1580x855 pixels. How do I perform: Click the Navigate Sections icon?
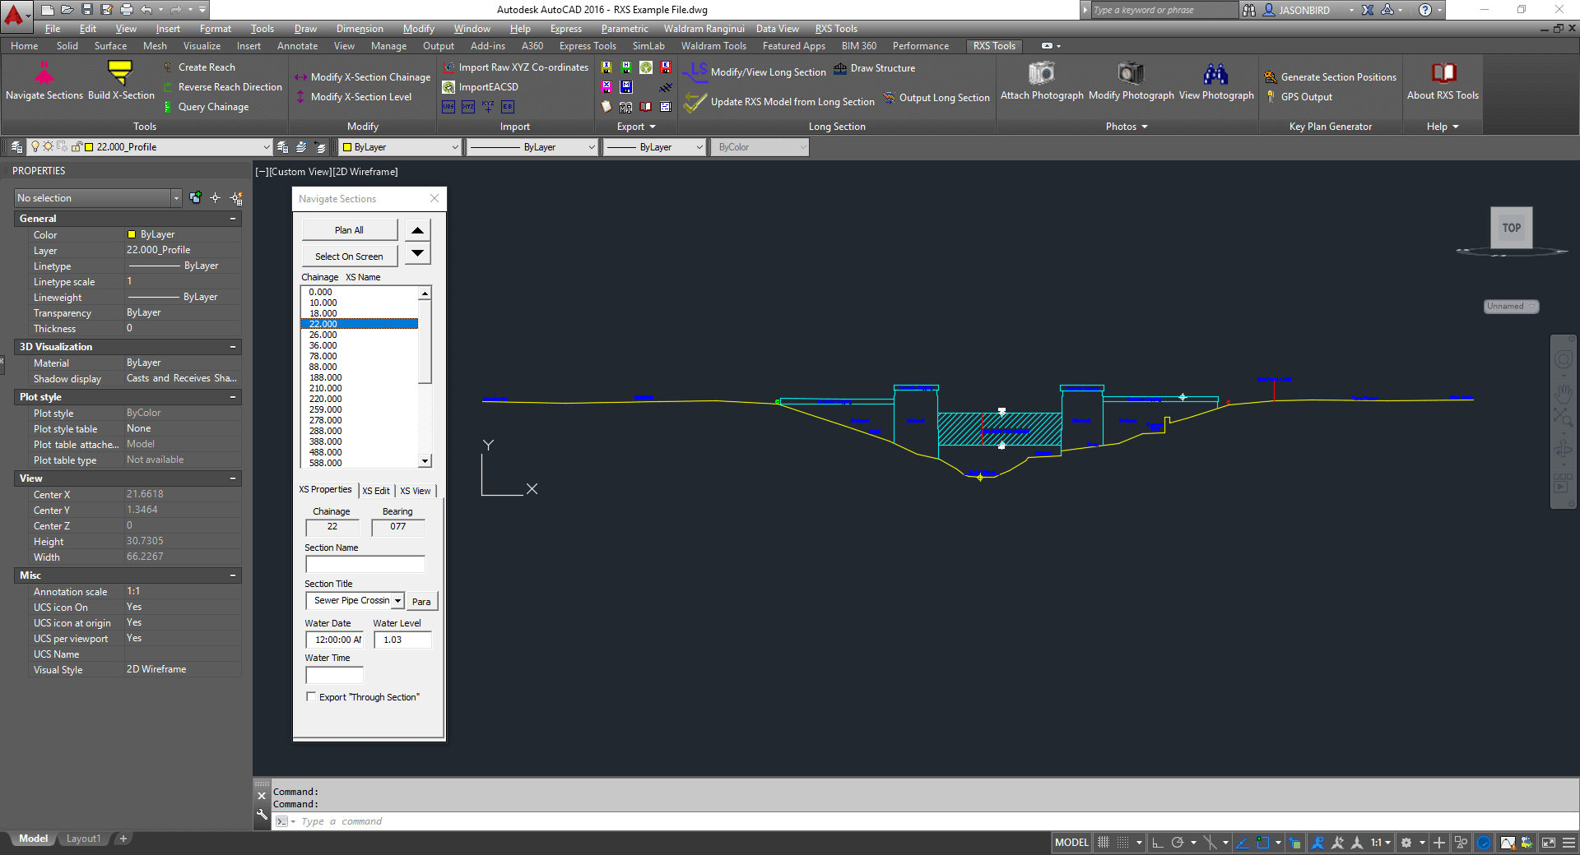44,75
